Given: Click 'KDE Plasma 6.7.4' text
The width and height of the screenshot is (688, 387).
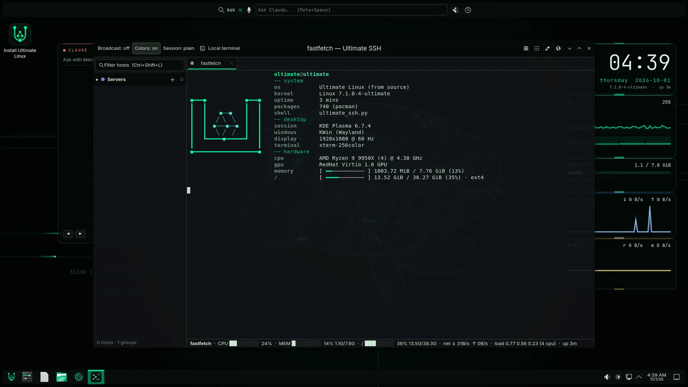Looking at the screenshot, I should click(345, 126).
